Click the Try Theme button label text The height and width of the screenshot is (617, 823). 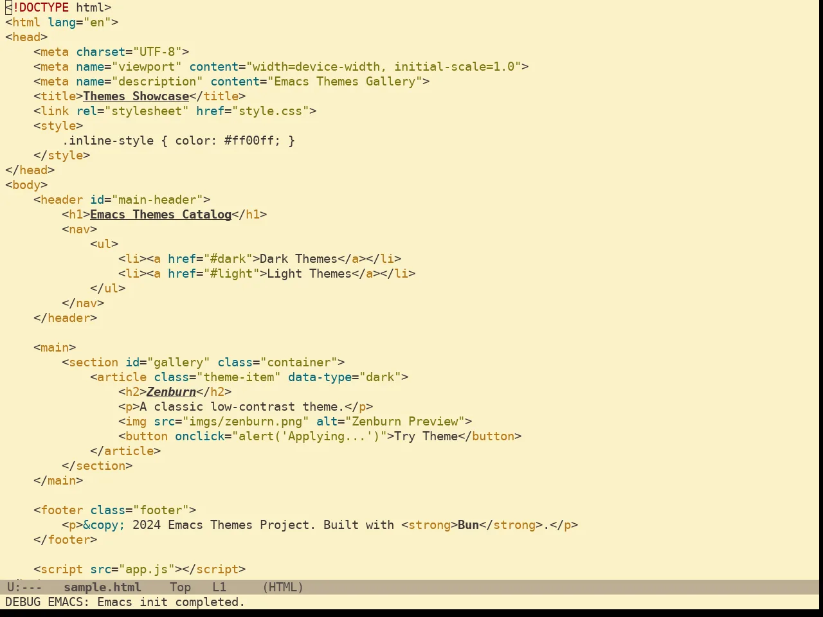click(x=426, y=436)
